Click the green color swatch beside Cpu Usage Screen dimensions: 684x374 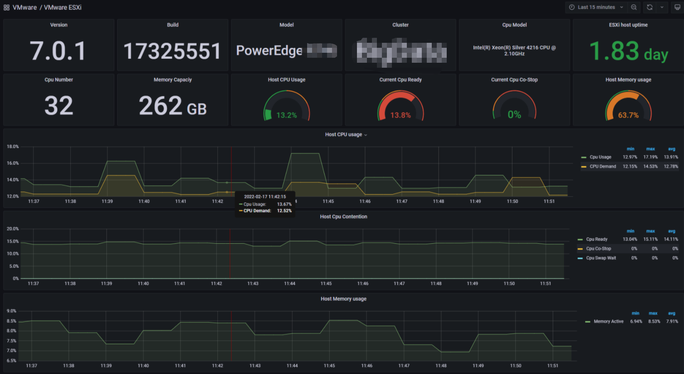pos(584,157)
